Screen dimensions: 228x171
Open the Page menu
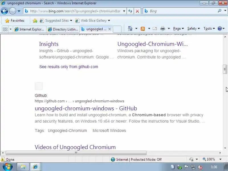pos(178,28)
